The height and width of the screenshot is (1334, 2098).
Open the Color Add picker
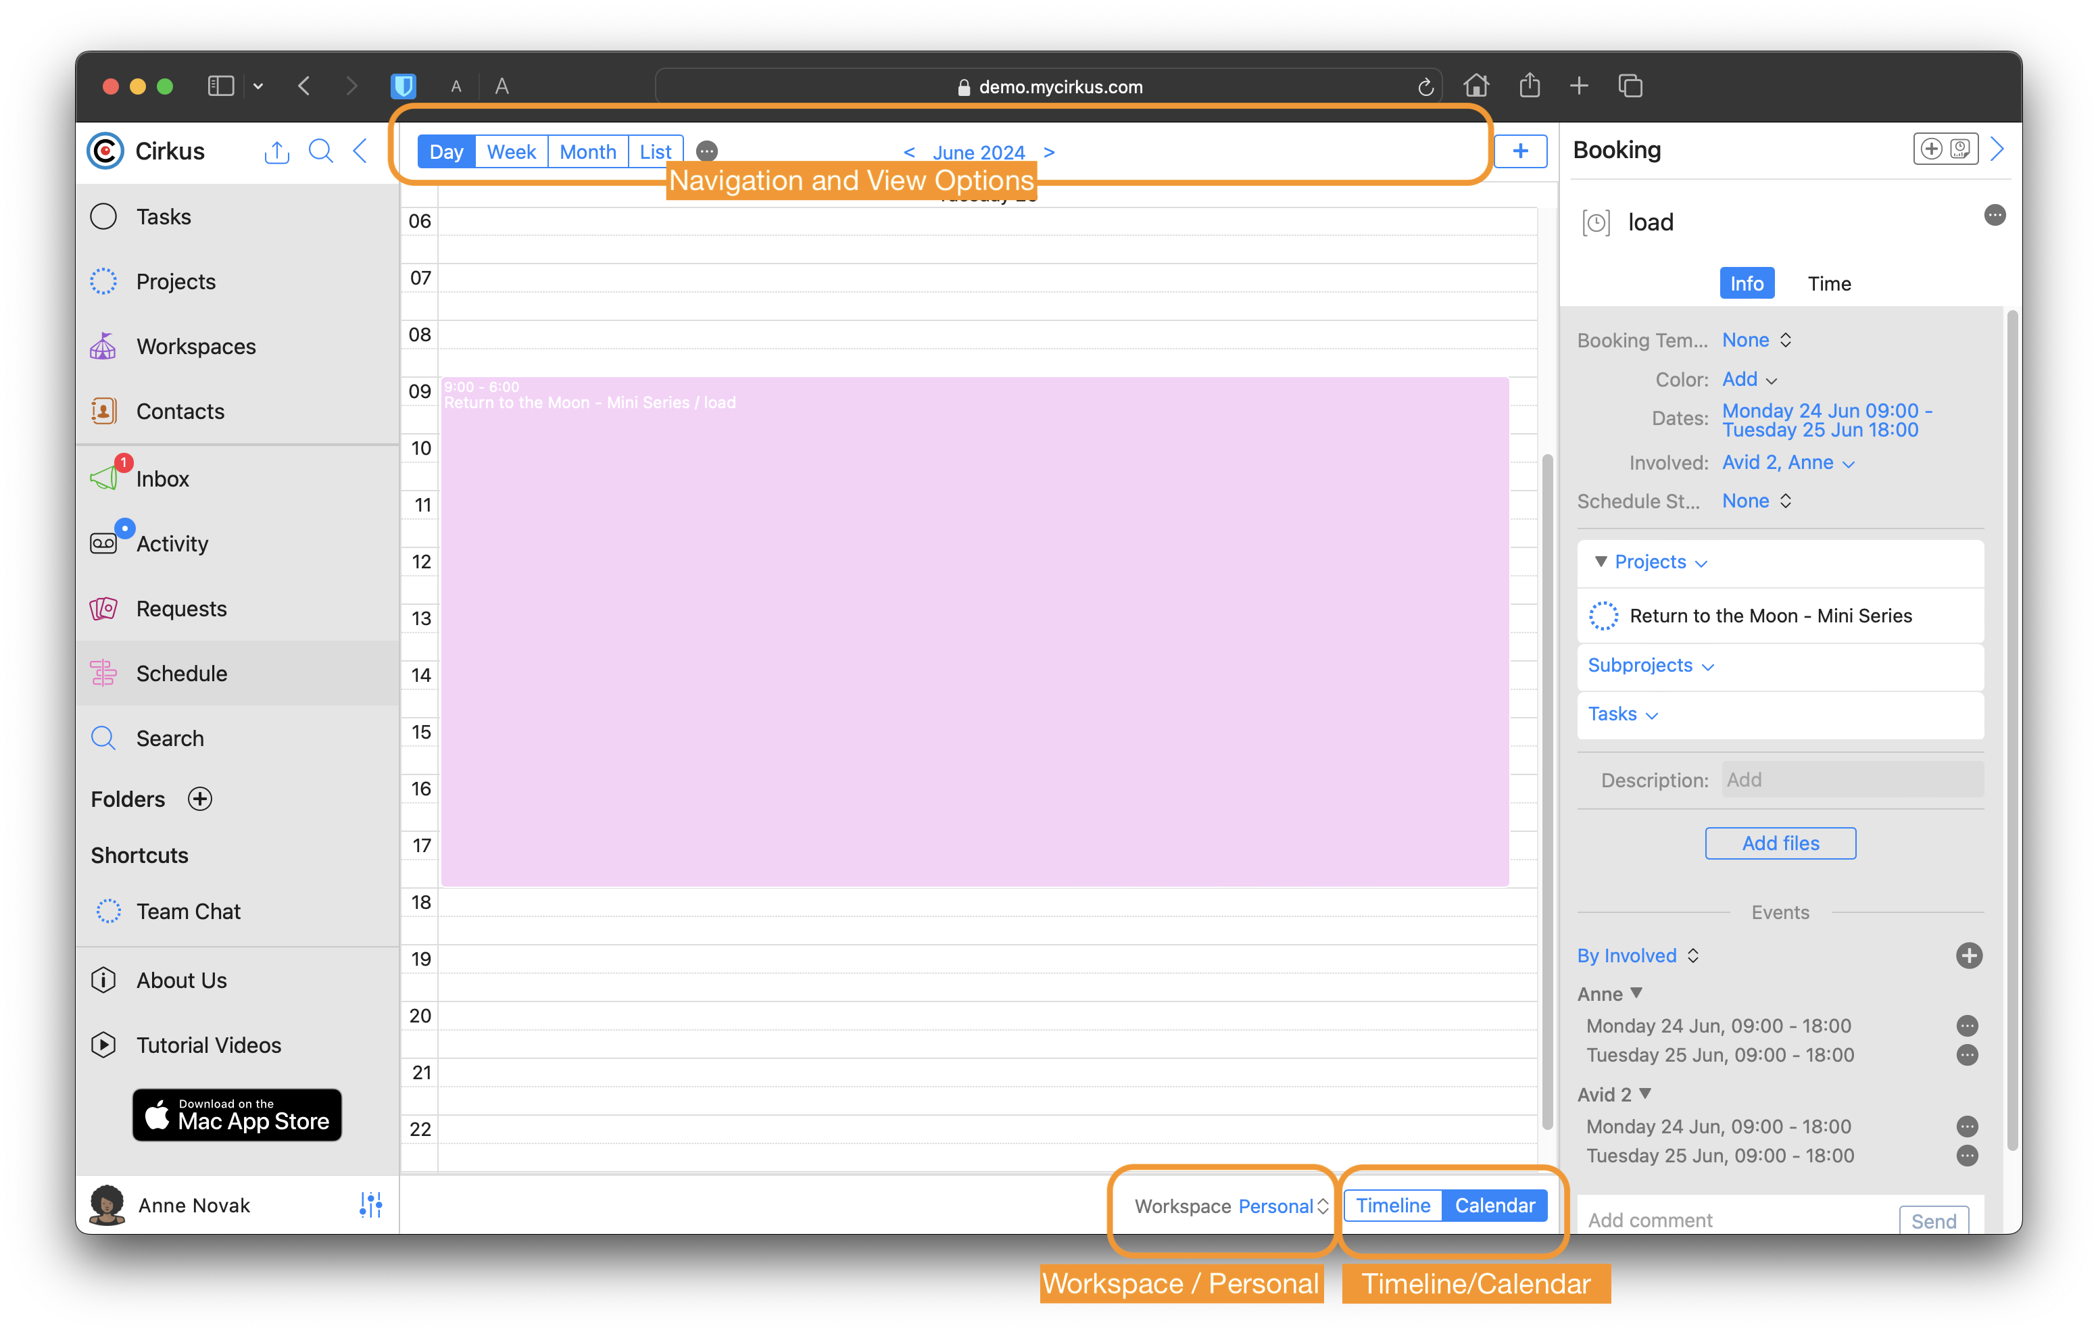(x=1749, y=379)
